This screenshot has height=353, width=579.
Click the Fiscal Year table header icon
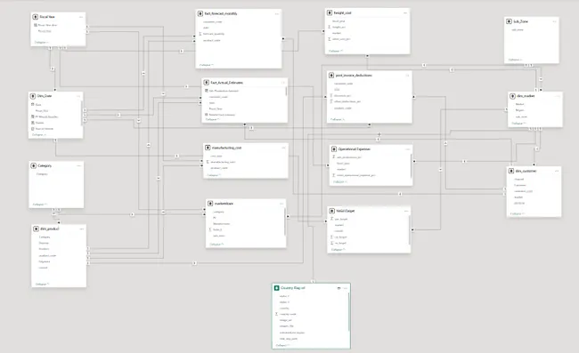[36, 17]
